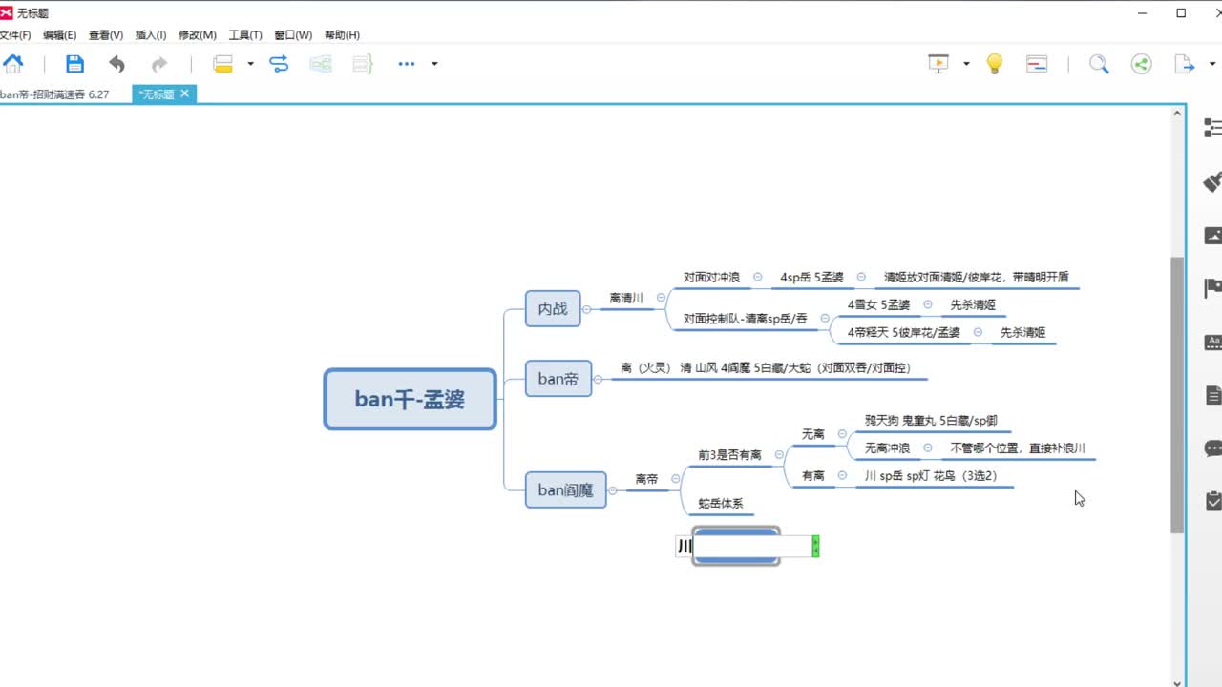Image resolution: width=1222 pixels, height=687 pixels.
Task: Open the Outline side panel
Action: pos(1212,128)
